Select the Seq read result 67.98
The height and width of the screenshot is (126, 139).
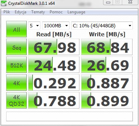[54, 47]
